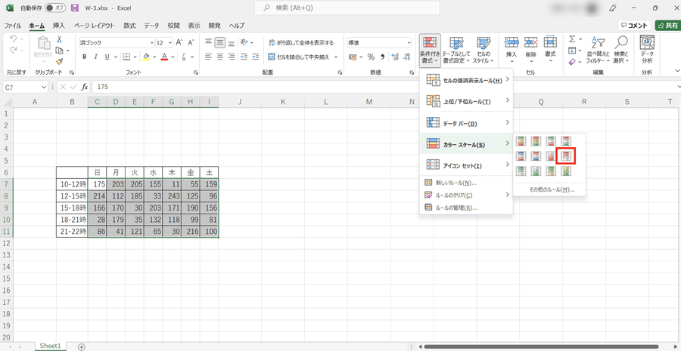Click the AutoSum sigma icon
The height and width of the screenshot is (351, 681).
pyautogui.click(x=572, y=40)
